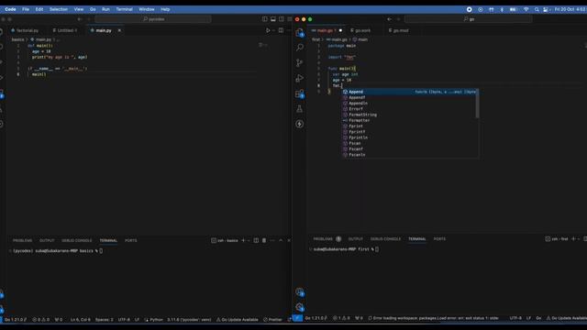Choose Appendf from the autocomplete list
Screen dimensions: 587x330
click(409, 97)
